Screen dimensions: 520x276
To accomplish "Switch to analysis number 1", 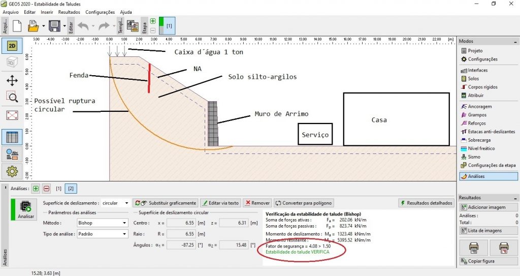I will [x=59, y=189].
